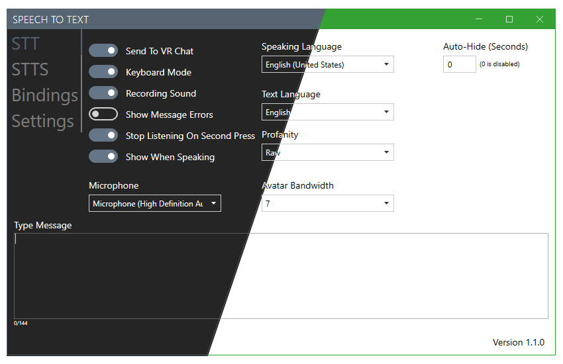This screenshot has width=563, height=364.
Task: Click the Version 1.1.0 text
Action: pos(519,342)
